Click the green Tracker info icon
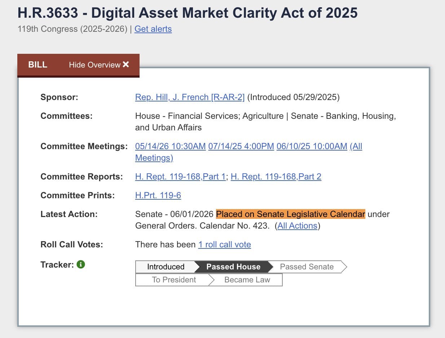The image size is (445, 338). pyautogui.click(x=81, y=265)
